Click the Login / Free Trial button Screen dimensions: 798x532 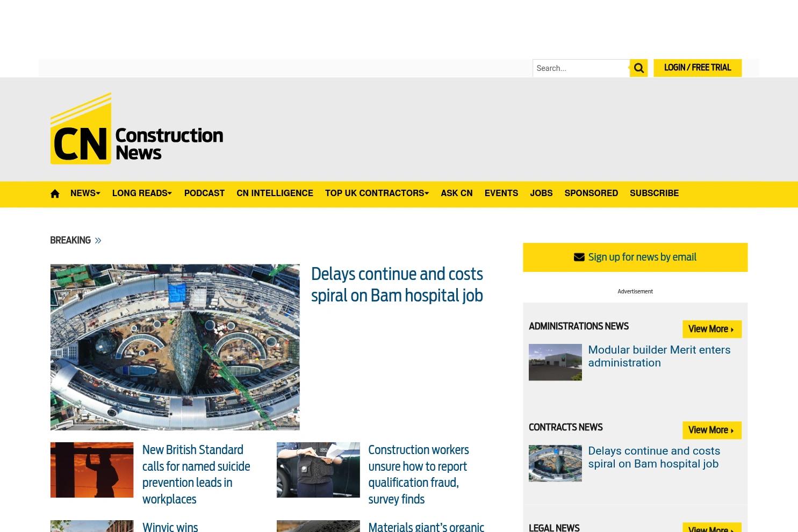pos(698,68)
